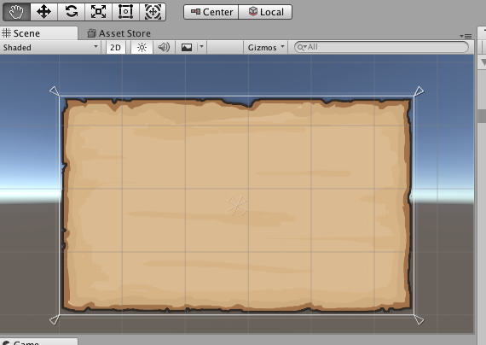Screen dimensions: 486x345
Task: Select the Move tool
Action: [43, 12]
